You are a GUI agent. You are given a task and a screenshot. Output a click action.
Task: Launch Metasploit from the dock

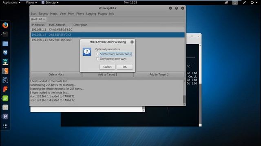5,53
